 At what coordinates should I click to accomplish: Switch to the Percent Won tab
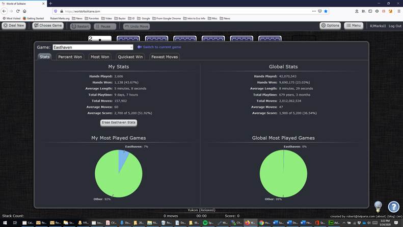pyautogui.click(x=70, y=57)
